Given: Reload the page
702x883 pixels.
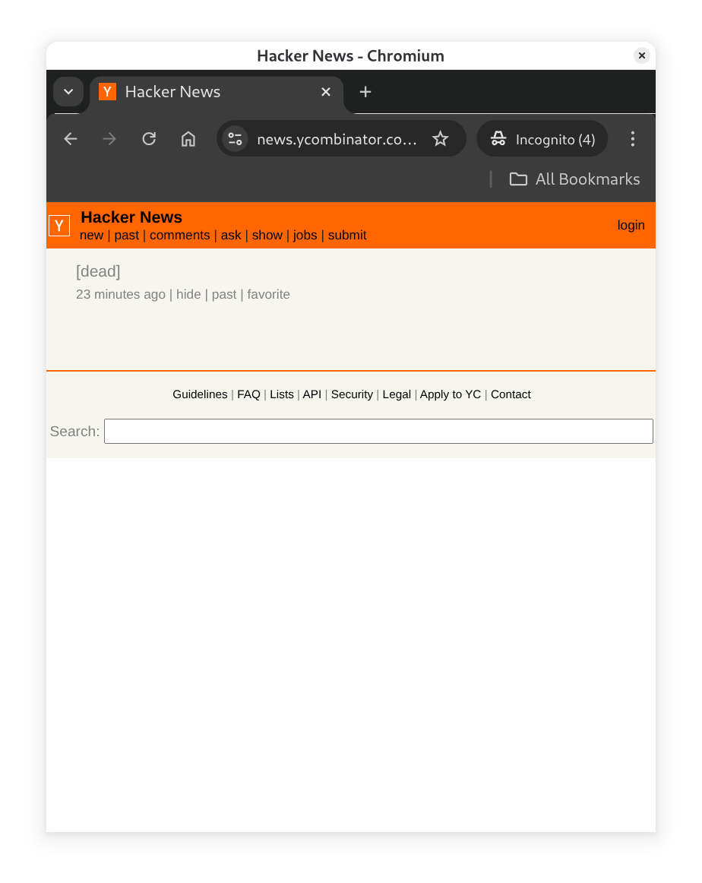Looking at the screenshot, I should pos(149,138).
